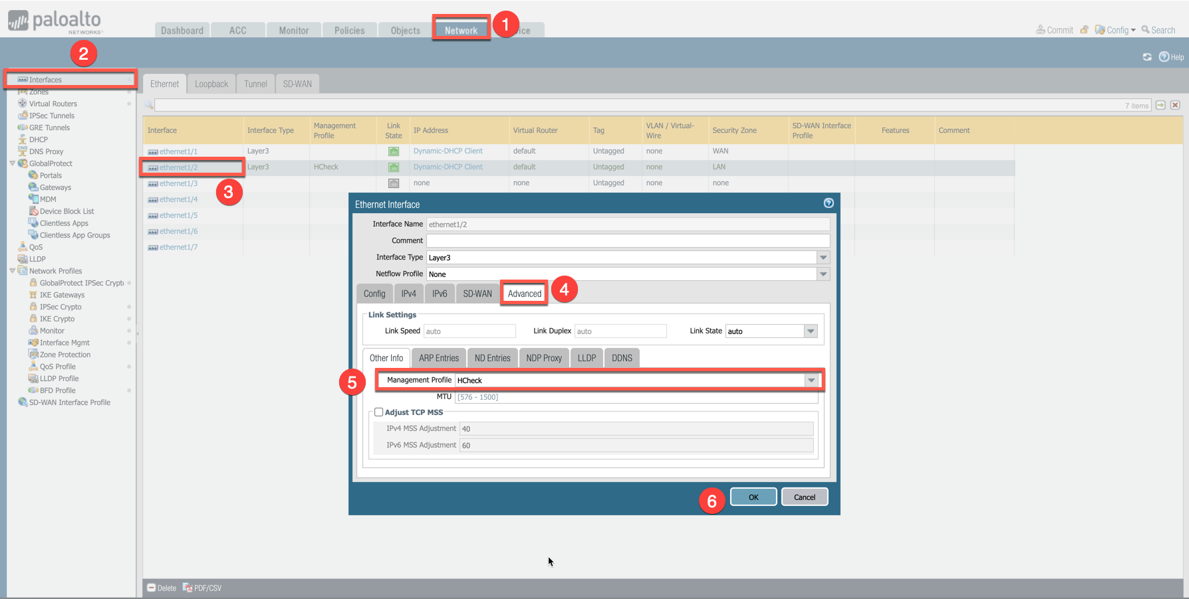Click the Comment text field in dialog

coord(628,240)
